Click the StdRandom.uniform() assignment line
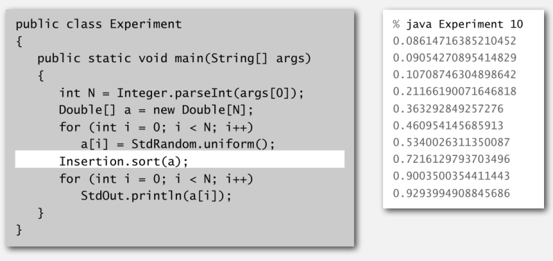Viewport: 553px width, 261px height. click(178, 144)
